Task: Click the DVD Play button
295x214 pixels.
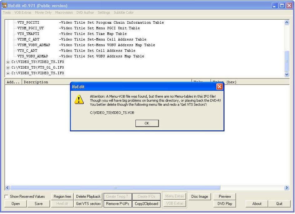Action: click(x=225, y=204)
